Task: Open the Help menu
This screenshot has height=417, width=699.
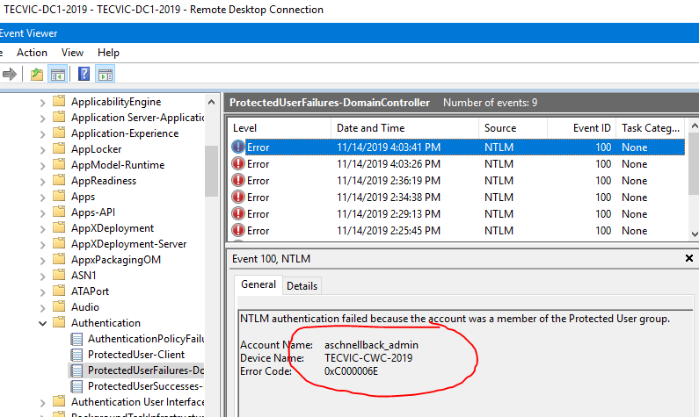Action: point(108,53)
